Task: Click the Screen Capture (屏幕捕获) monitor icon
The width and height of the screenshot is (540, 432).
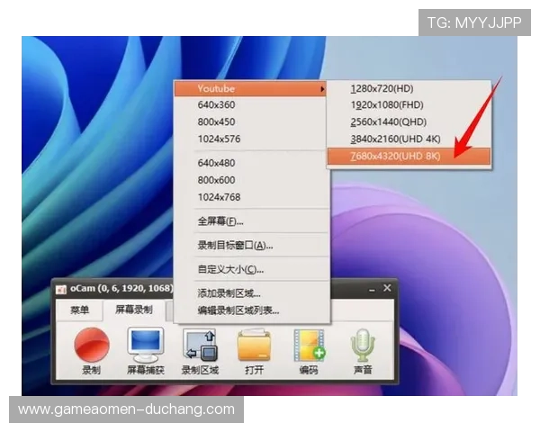Action: point(145,346)
